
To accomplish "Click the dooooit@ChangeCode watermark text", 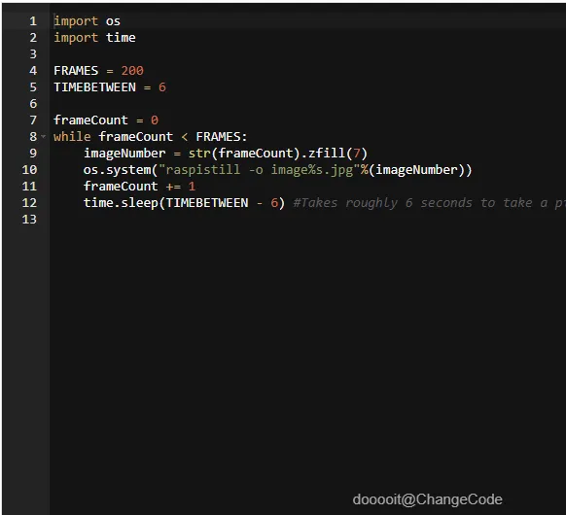I will [427, 499].
